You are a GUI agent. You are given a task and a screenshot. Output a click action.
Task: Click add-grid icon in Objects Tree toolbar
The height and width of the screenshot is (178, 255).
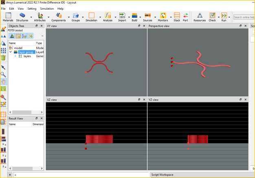[18, 36]
